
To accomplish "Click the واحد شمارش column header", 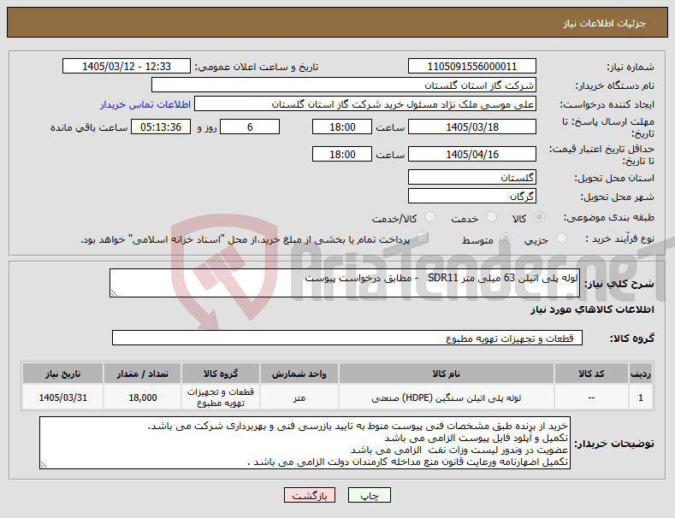I will (x=299, y=374).
